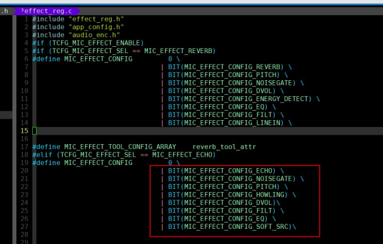Image resolution: width=383 pixels, height=244 pixels.
Task: Click BIT(MIC_EFFECT_CONFIG_DVOL) on line 24
Action: point(222,203)
